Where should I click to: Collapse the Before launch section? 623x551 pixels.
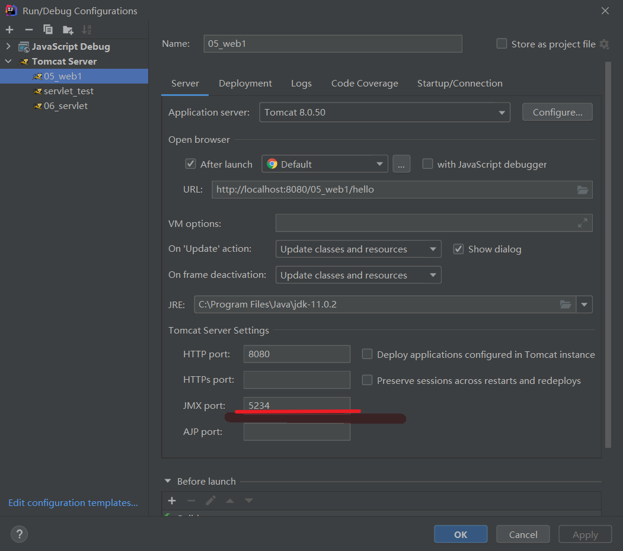(x=168, y=481)
